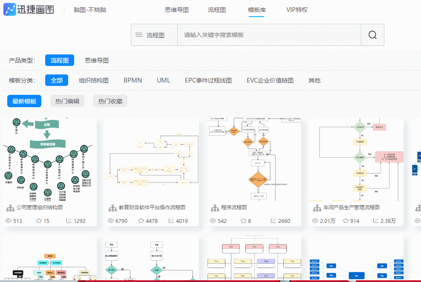
Task: Filter templates by EPC事件过程线图
Action: tap(208, 80)
